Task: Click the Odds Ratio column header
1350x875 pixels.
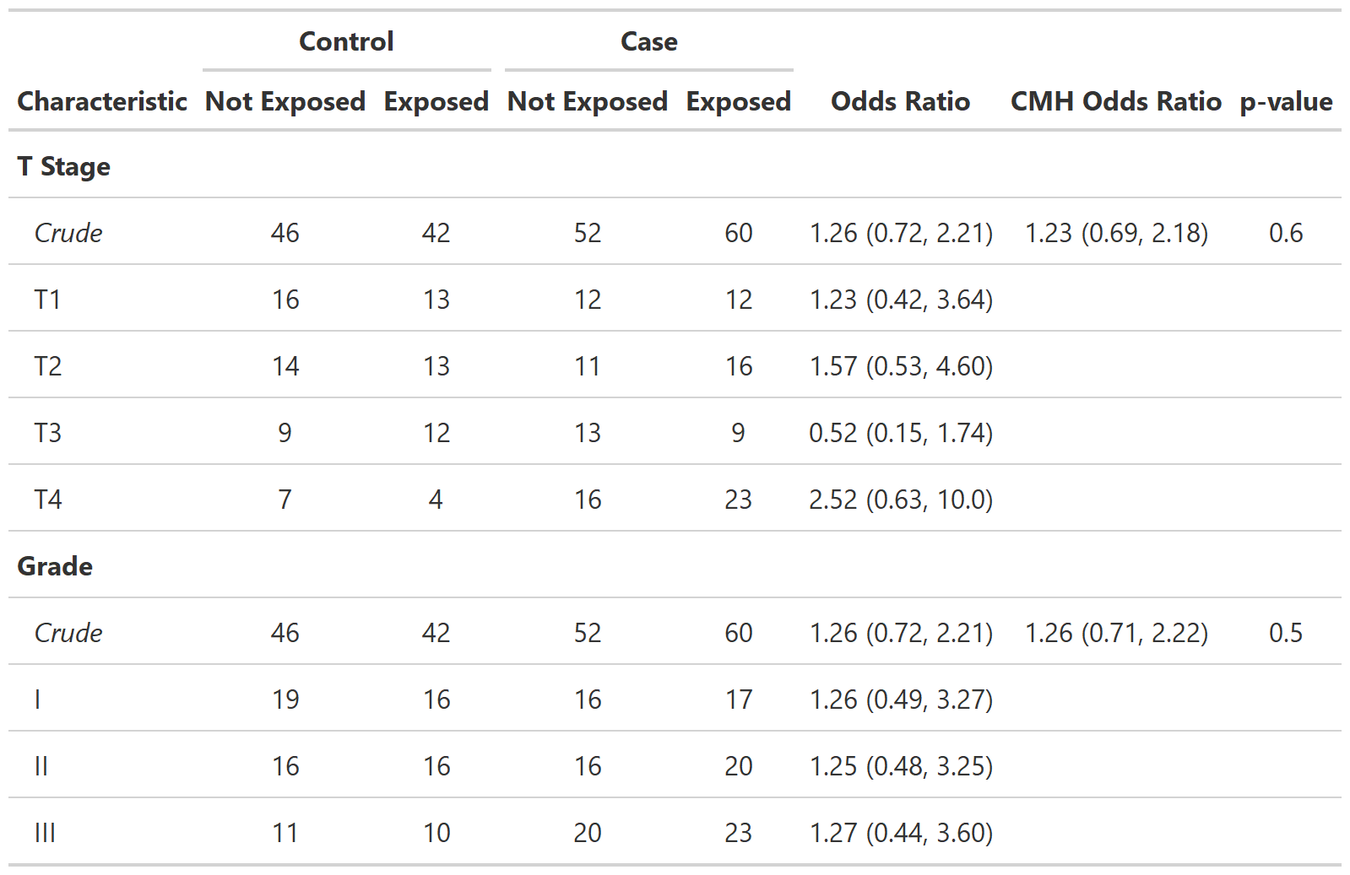Action: (900, 101)
